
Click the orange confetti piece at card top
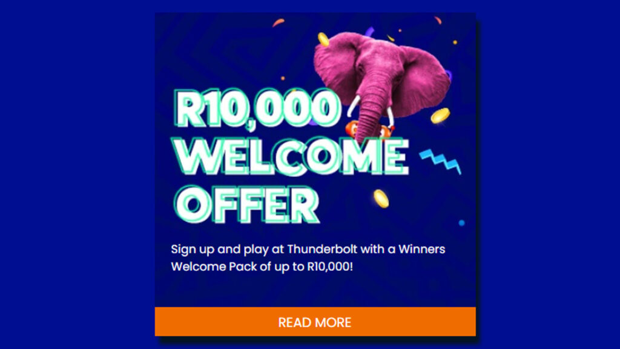click(x=278, y=22)
